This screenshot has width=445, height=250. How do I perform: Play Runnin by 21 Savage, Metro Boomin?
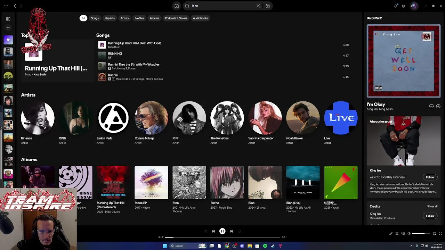(224, 77)
